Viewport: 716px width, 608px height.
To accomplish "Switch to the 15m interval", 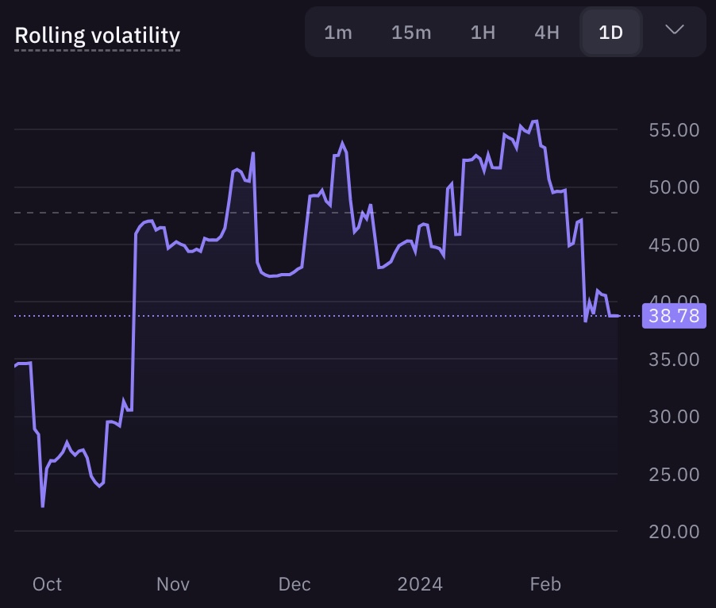I will click(x=411, y=33).
